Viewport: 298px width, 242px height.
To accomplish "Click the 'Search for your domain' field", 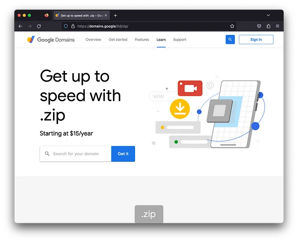I will pos(75,154).
